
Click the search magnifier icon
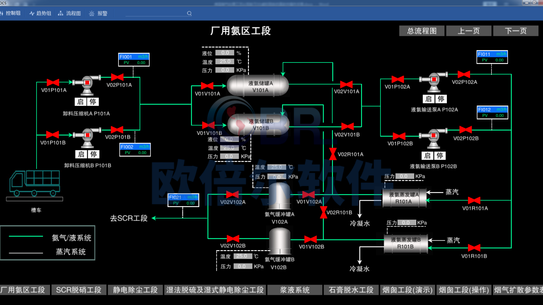[x=189, y=13]
